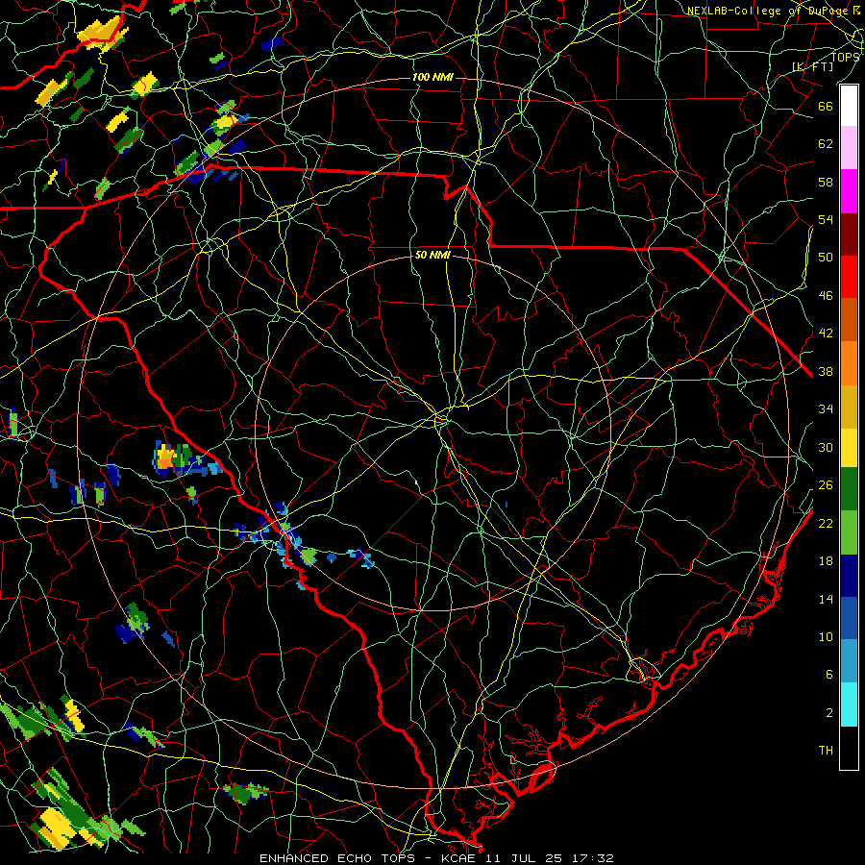Image resolution: width=865 pixels, height=865 pixels.
Task: Click the Enhanced Echo Tops KCAE caption
Action: click(436, 858)
